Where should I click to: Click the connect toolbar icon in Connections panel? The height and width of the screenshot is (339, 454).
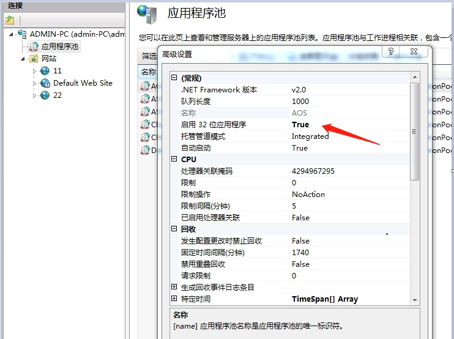click(x=10, y=20)
